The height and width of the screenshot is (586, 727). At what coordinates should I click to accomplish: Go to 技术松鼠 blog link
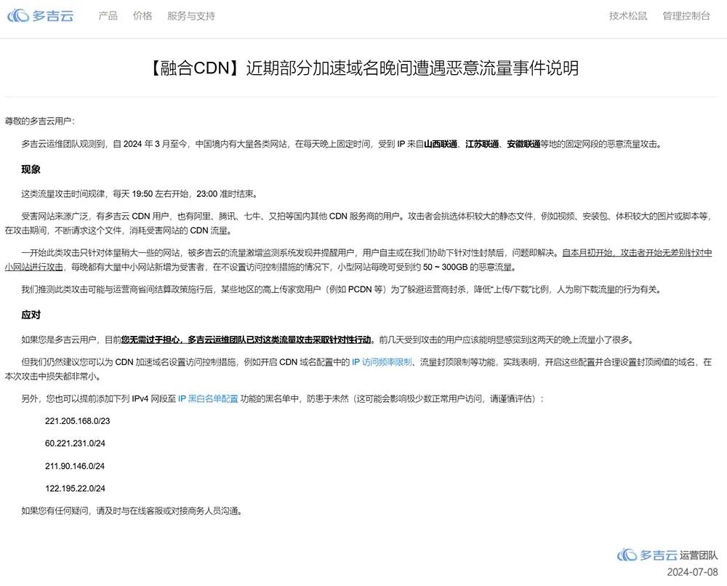[x=628, y=16]
